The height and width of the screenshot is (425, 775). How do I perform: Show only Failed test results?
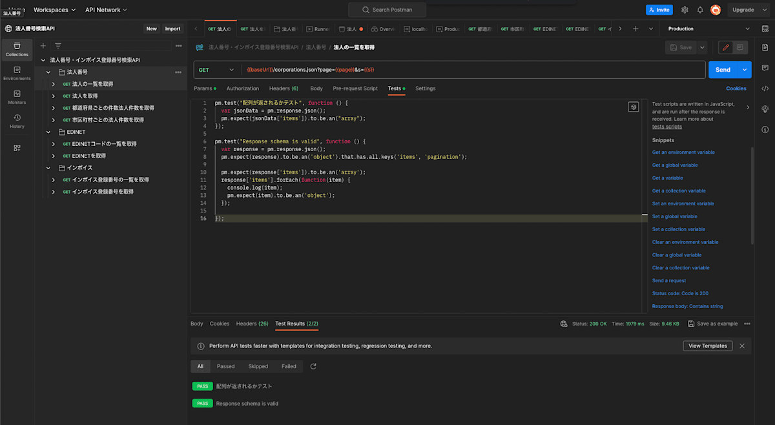point(289,366)
